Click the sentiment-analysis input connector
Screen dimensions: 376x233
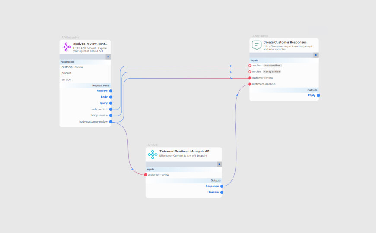[250, 84]
